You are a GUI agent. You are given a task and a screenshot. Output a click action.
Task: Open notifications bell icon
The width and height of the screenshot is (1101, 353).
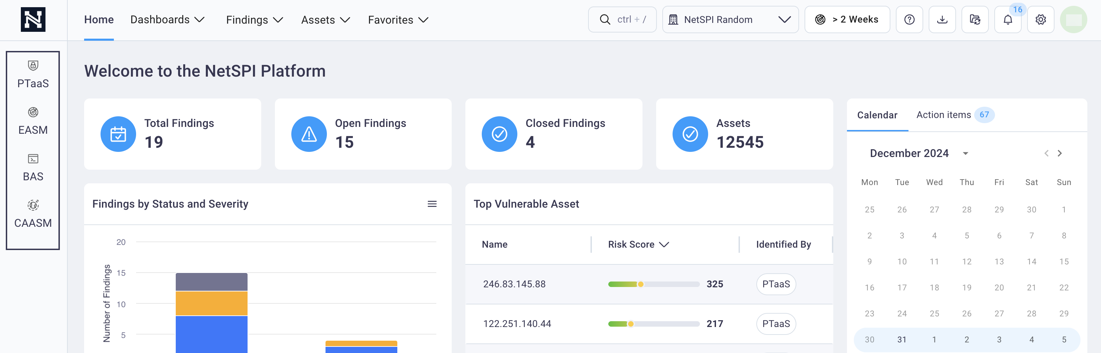1007,19
